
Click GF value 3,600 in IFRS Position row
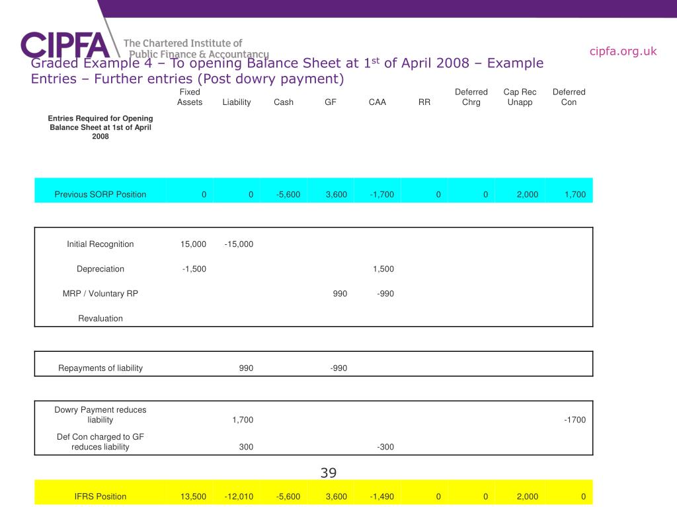337,496
